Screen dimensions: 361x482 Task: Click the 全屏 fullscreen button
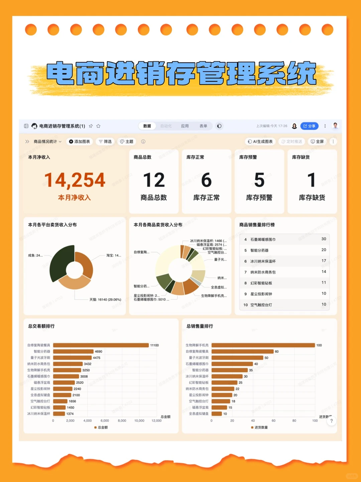[x=317, y=142]
